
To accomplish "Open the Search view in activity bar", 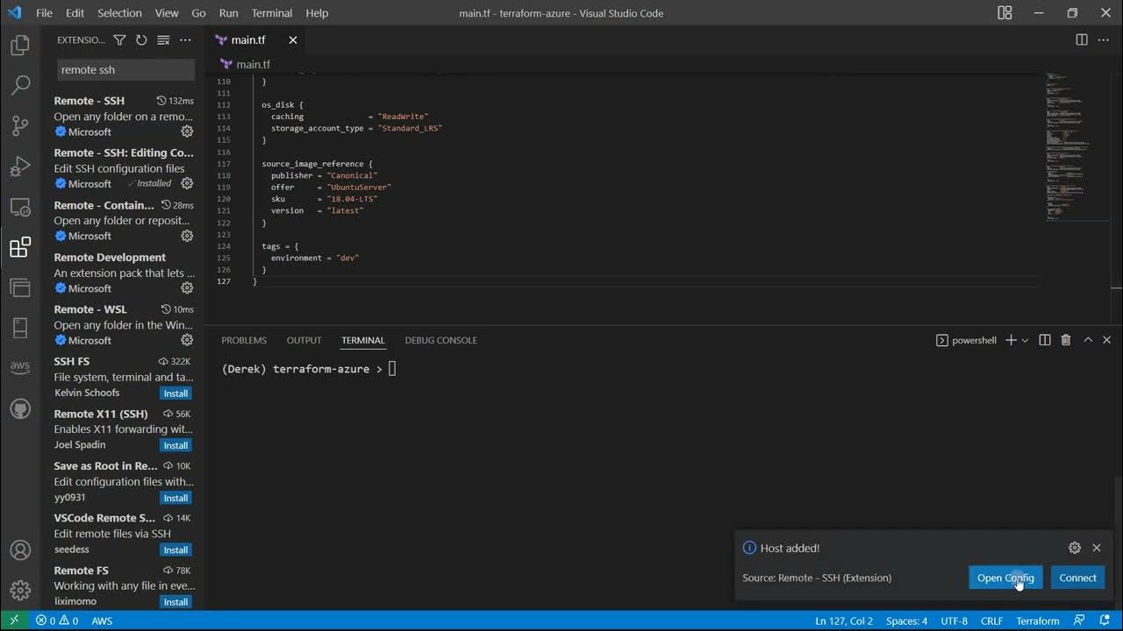I will (x=20, y=85).
